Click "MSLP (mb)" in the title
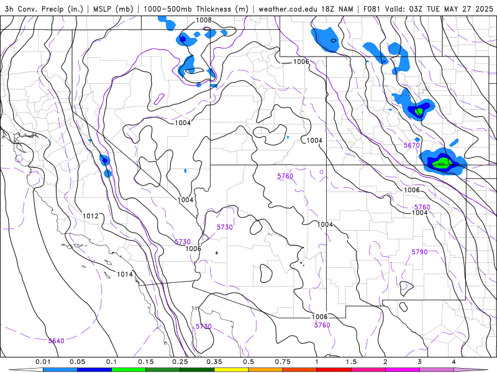 pos(113,9)
